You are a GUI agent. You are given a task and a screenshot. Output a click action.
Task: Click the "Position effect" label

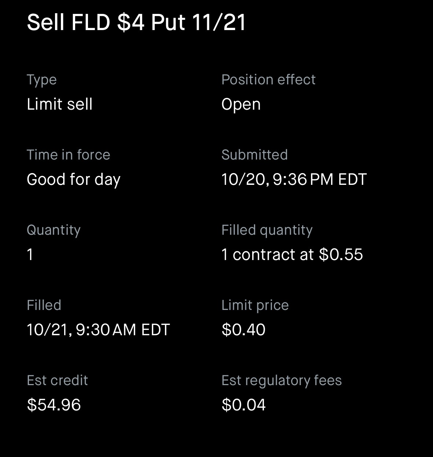point(268,80)
